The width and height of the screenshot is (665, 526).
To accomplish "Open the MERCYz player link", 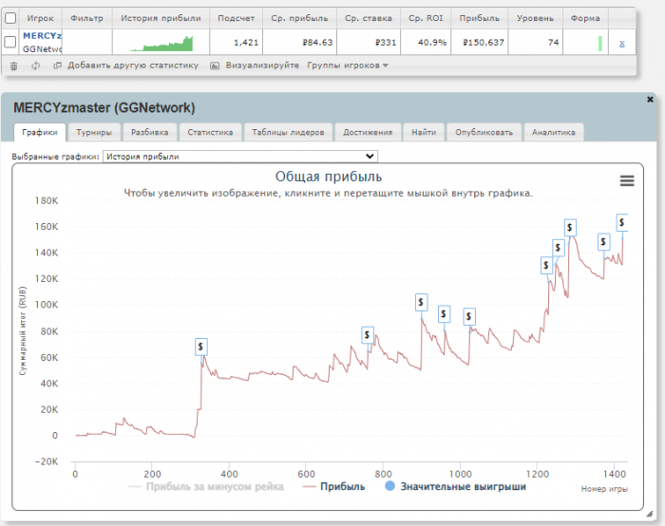I will click(x=42, y=36).
